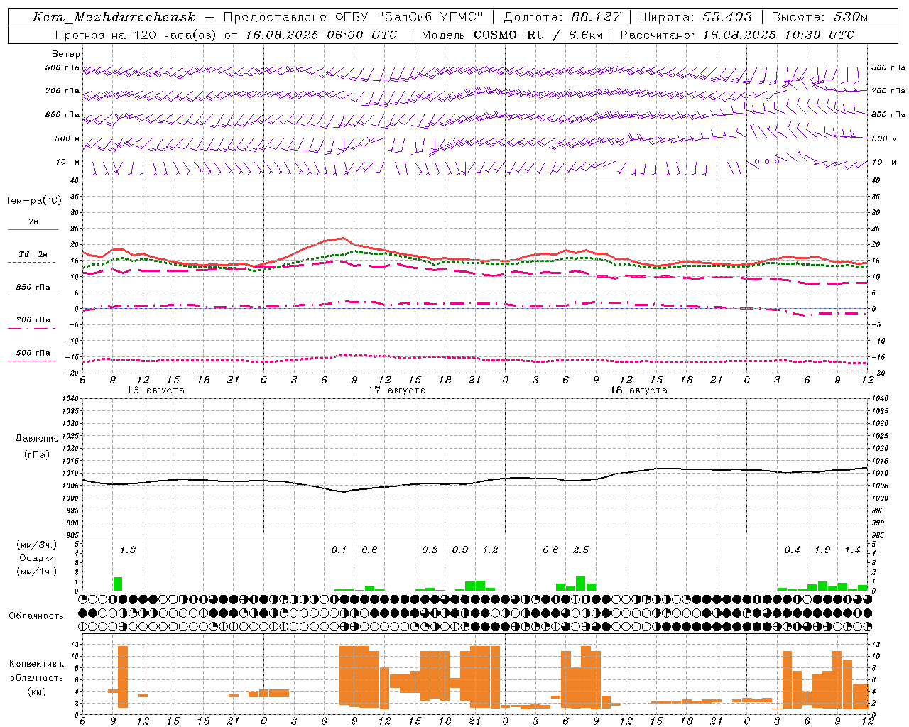Viewport: 909px width, 727px height.
Task: Click the model name COSMO-RU / 6.6км
Action: coord(538,35)
